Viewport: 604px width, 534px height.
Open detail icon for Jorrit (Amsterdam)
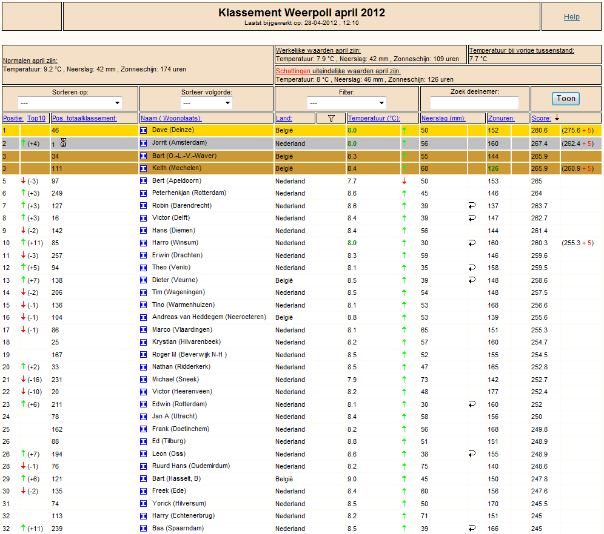143,143
